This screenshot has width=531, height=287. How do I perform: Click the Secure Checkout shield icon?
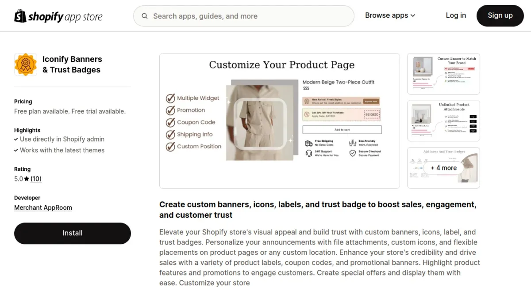[353, 153]
